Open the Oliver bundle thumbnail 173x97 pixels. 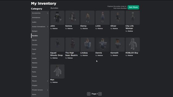point(118,18)
